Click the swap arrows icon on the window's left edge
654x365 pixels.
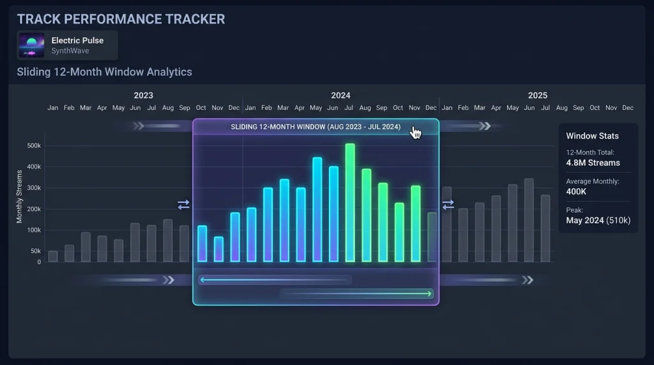click(x=183, y=205)
